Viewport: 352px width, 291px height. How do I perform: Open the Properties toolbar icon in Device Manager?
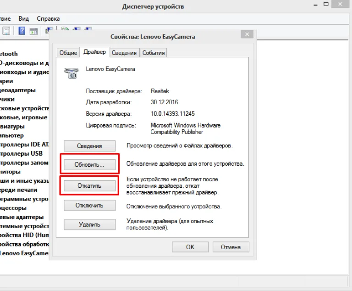(6, 31)
